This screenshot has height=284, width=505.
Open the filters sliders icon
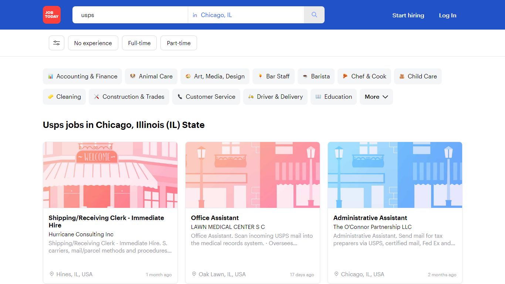[x=57, y=43]
